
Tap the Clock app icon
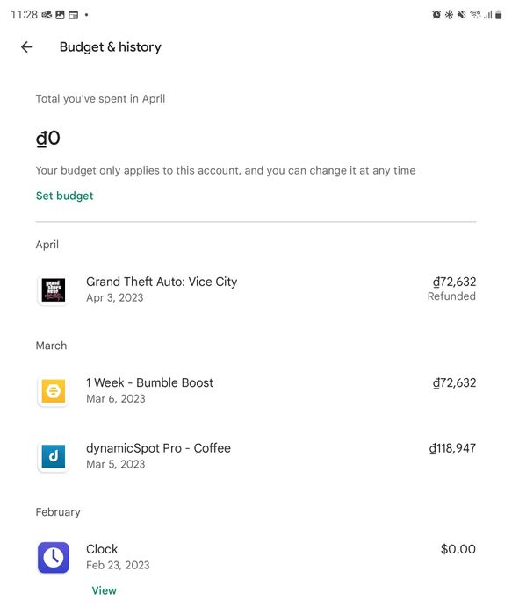(x=54, y=558)
